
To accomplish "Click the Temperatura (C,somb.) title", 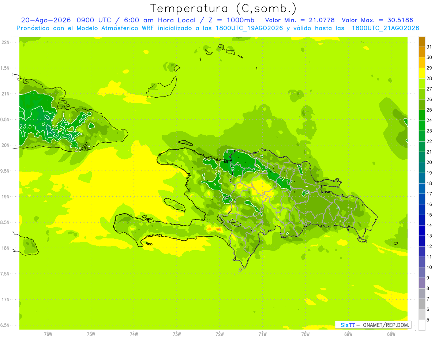I will (x=224, y=8).
